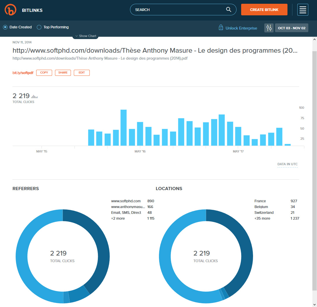Select the Top Performing radio option
The height and width of the screenshot is (307, 317).
(x=39, y=27)
